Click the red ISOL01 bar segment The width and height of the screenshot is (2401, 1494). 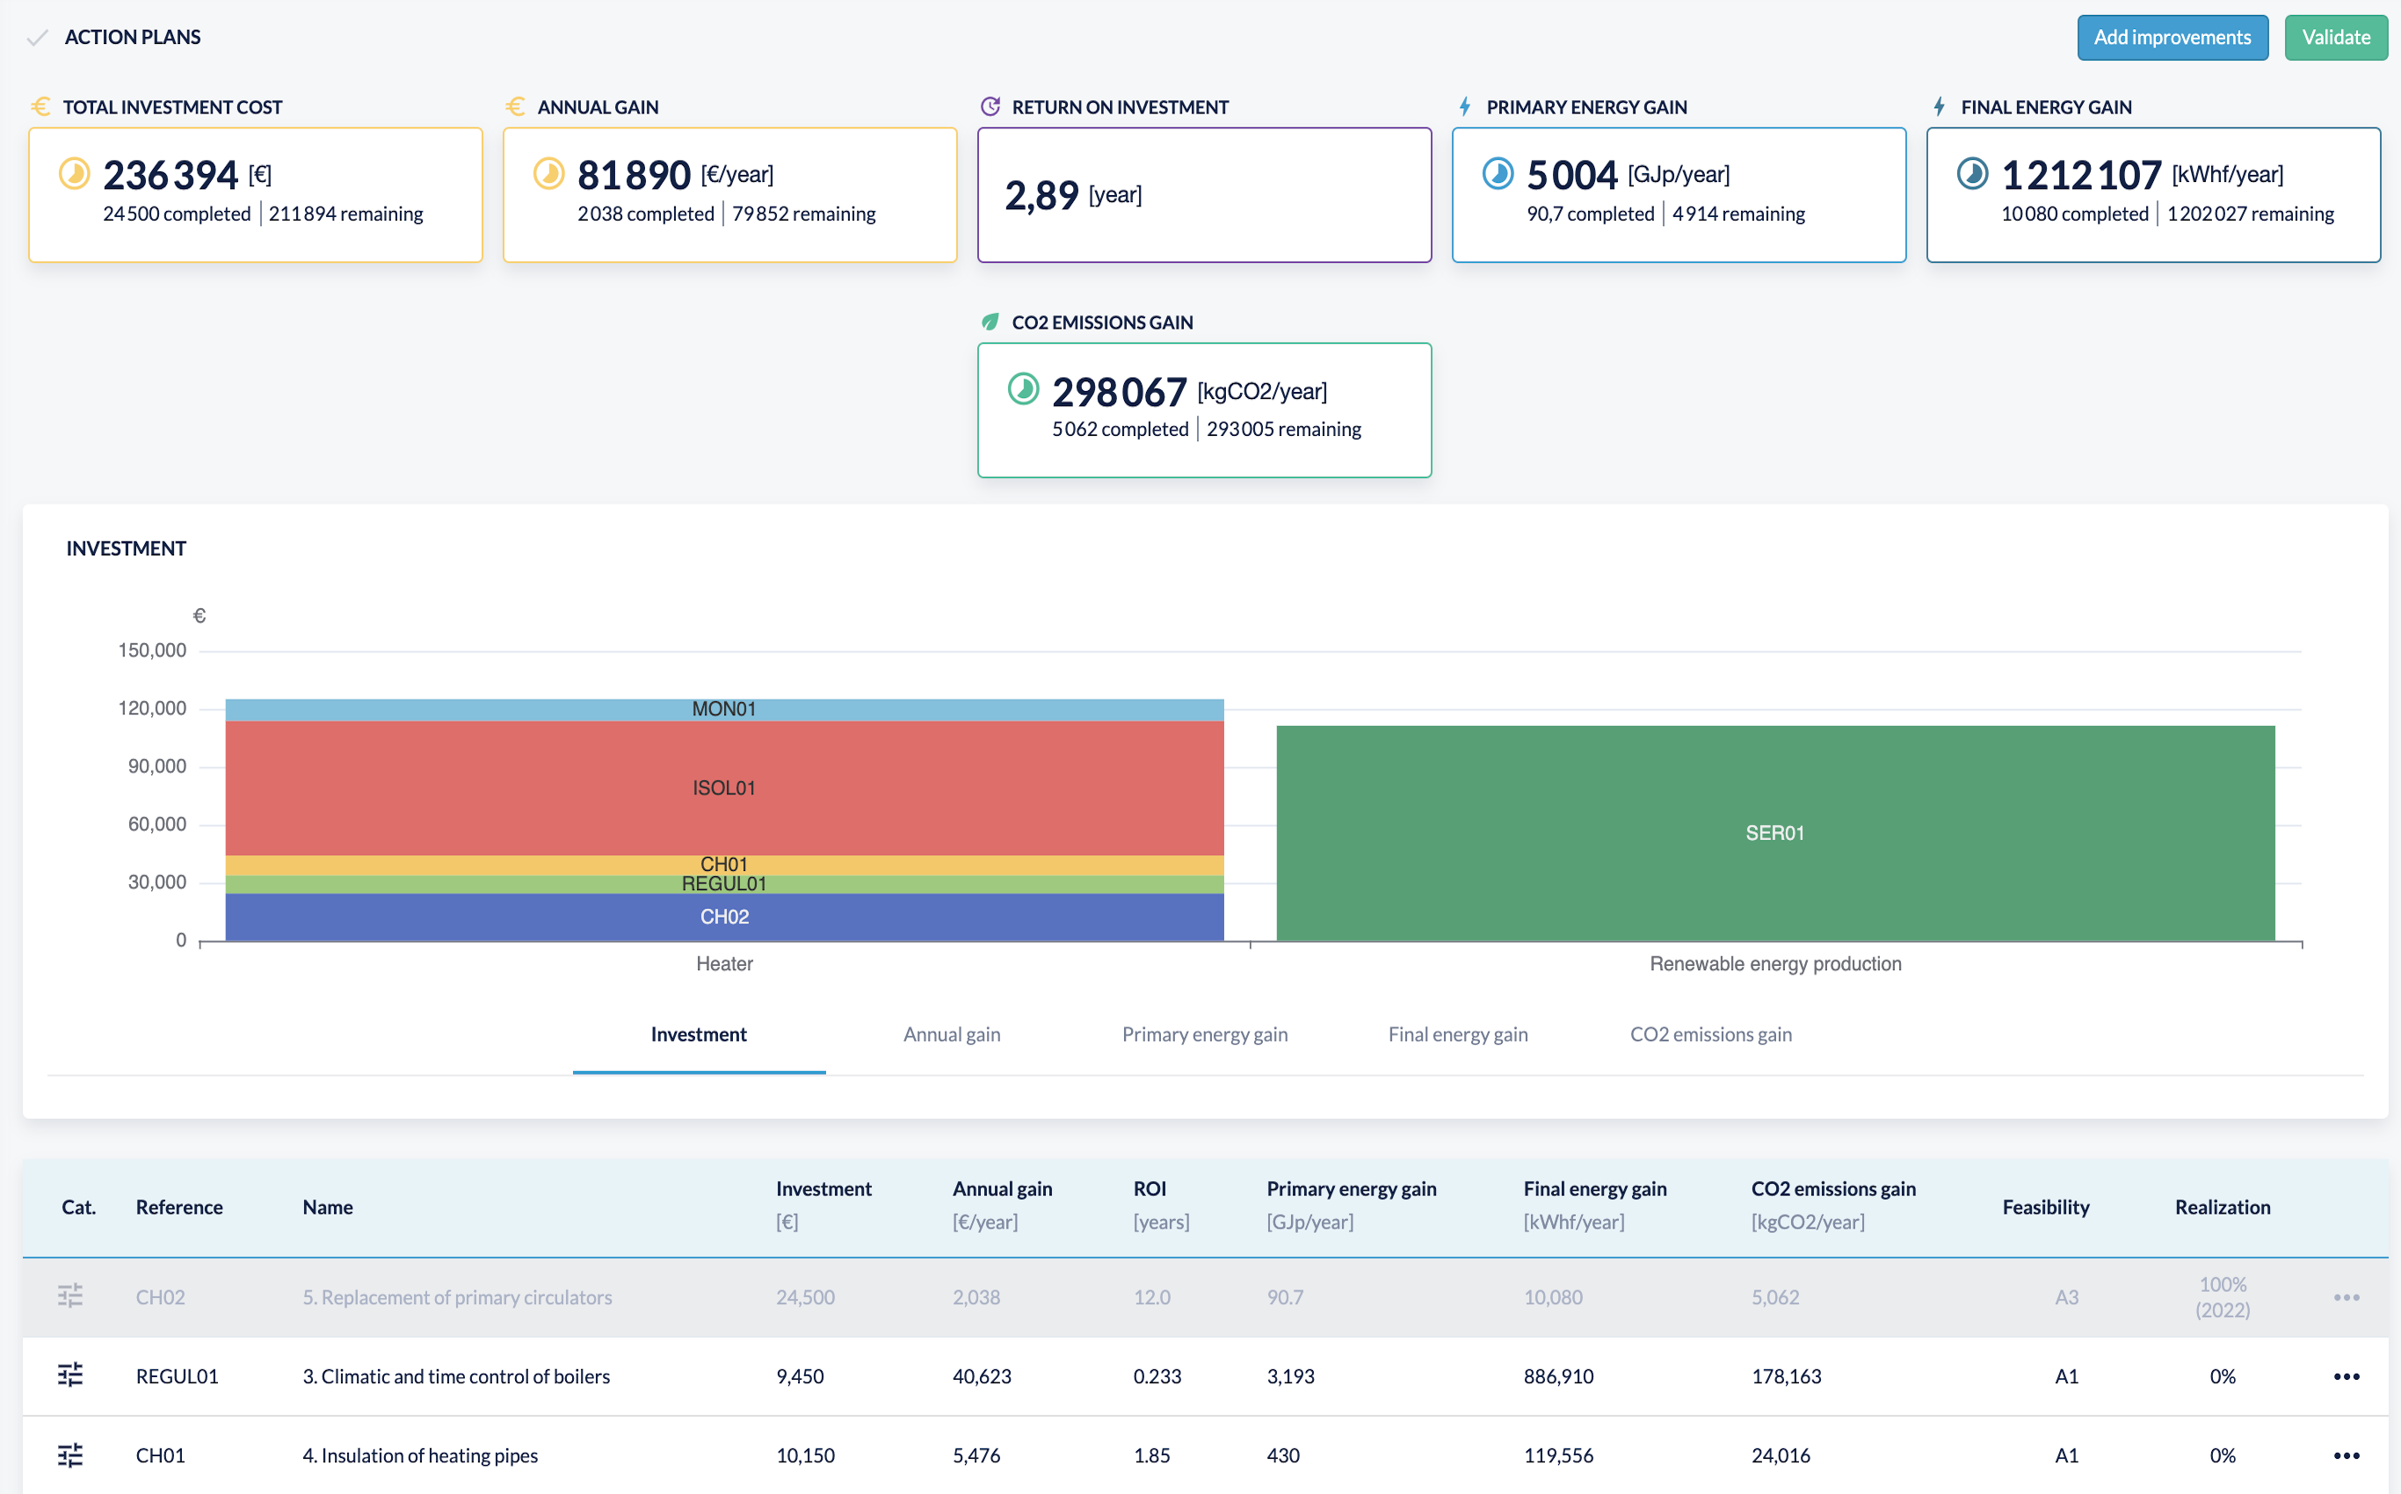[723, 787]
